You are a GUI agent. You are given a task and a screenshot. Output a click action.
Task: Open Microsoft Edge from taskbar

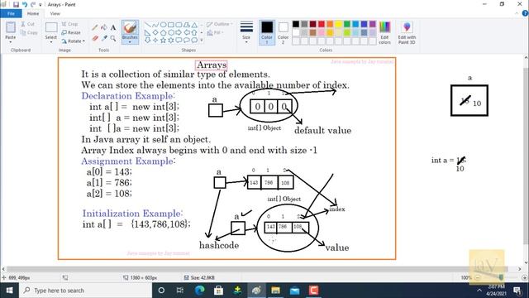199,291
